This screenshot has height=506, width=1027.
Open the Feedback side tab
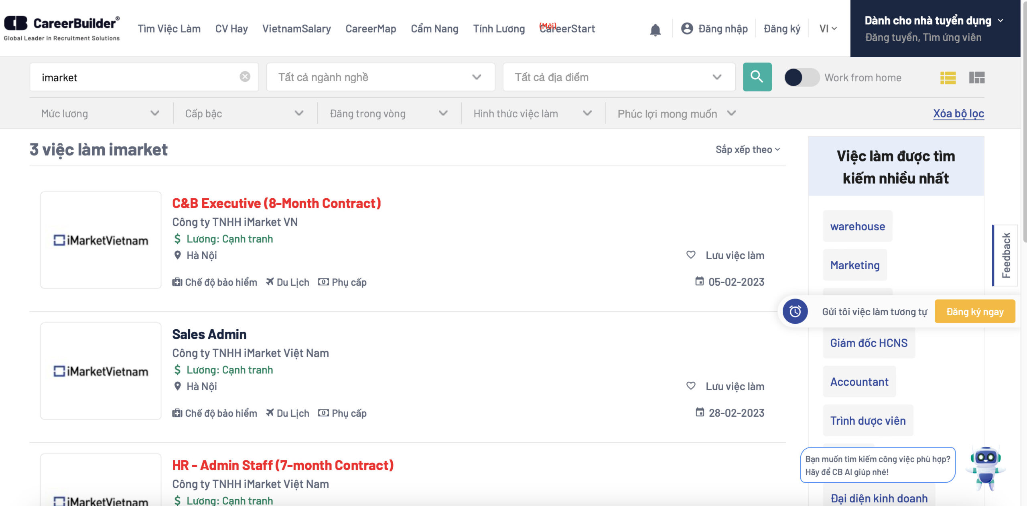1005,255
